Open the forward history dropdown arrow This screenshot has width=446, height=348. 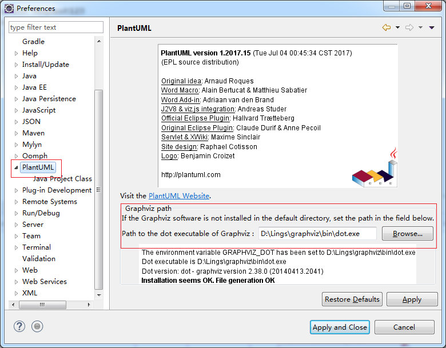click(420, 27)
